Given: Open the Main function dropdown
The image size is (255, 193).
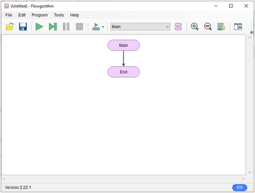Looking at the screenshot, I should (140, 26).
